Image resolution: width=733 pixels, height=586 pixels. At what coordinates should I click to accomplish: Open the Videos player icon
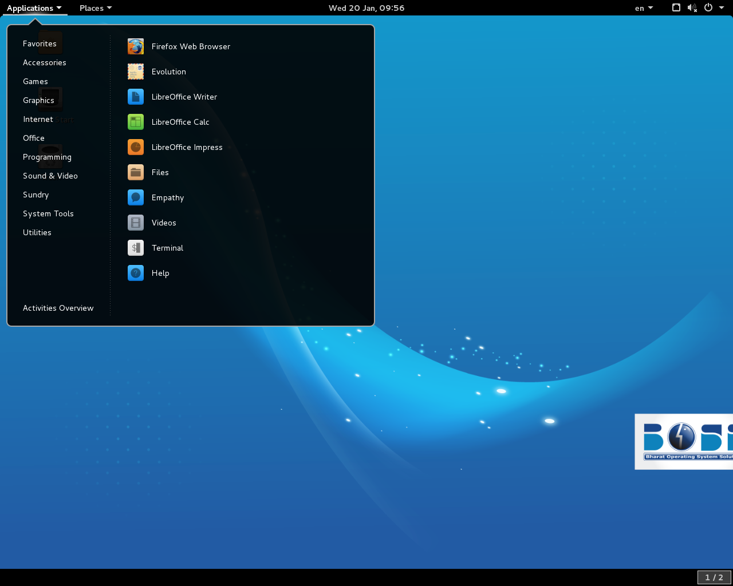point(136,223)
